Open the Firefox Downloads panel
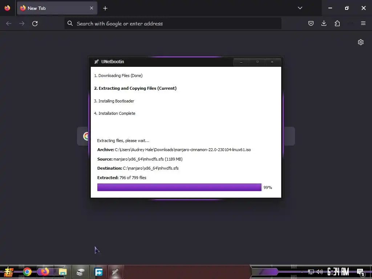The height and width of the screenshot is (279, 372). [324, 23]
